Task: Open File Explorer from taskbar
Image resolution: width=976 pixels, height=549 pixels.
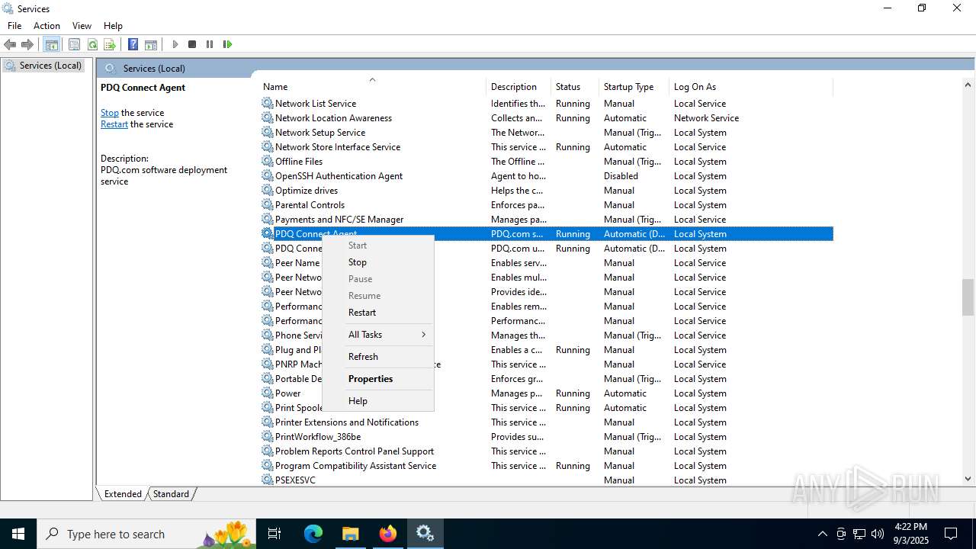Action: click(x=350, y=534)
